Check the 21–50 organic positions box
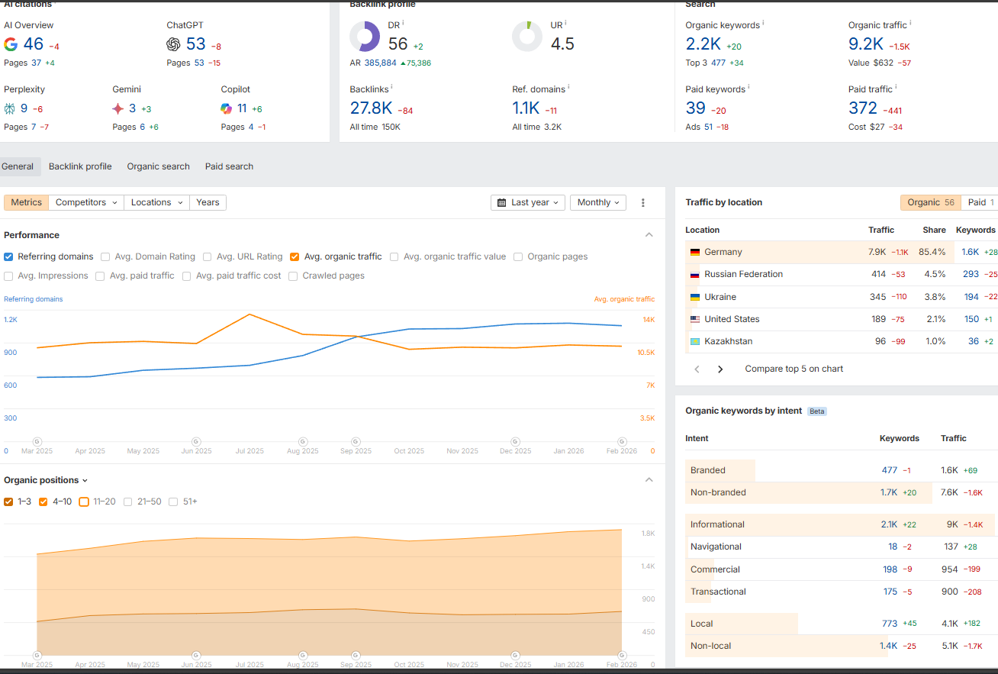The width and height of the screenshot is (998, 674). (x=129, y=501)
